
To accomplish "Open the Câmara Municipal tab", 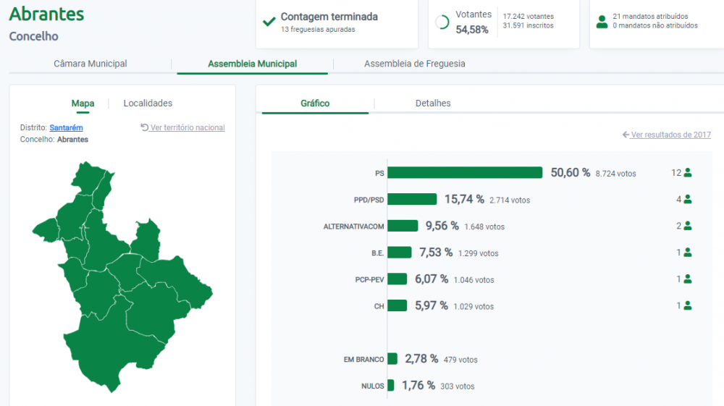I will click(90, 64).
